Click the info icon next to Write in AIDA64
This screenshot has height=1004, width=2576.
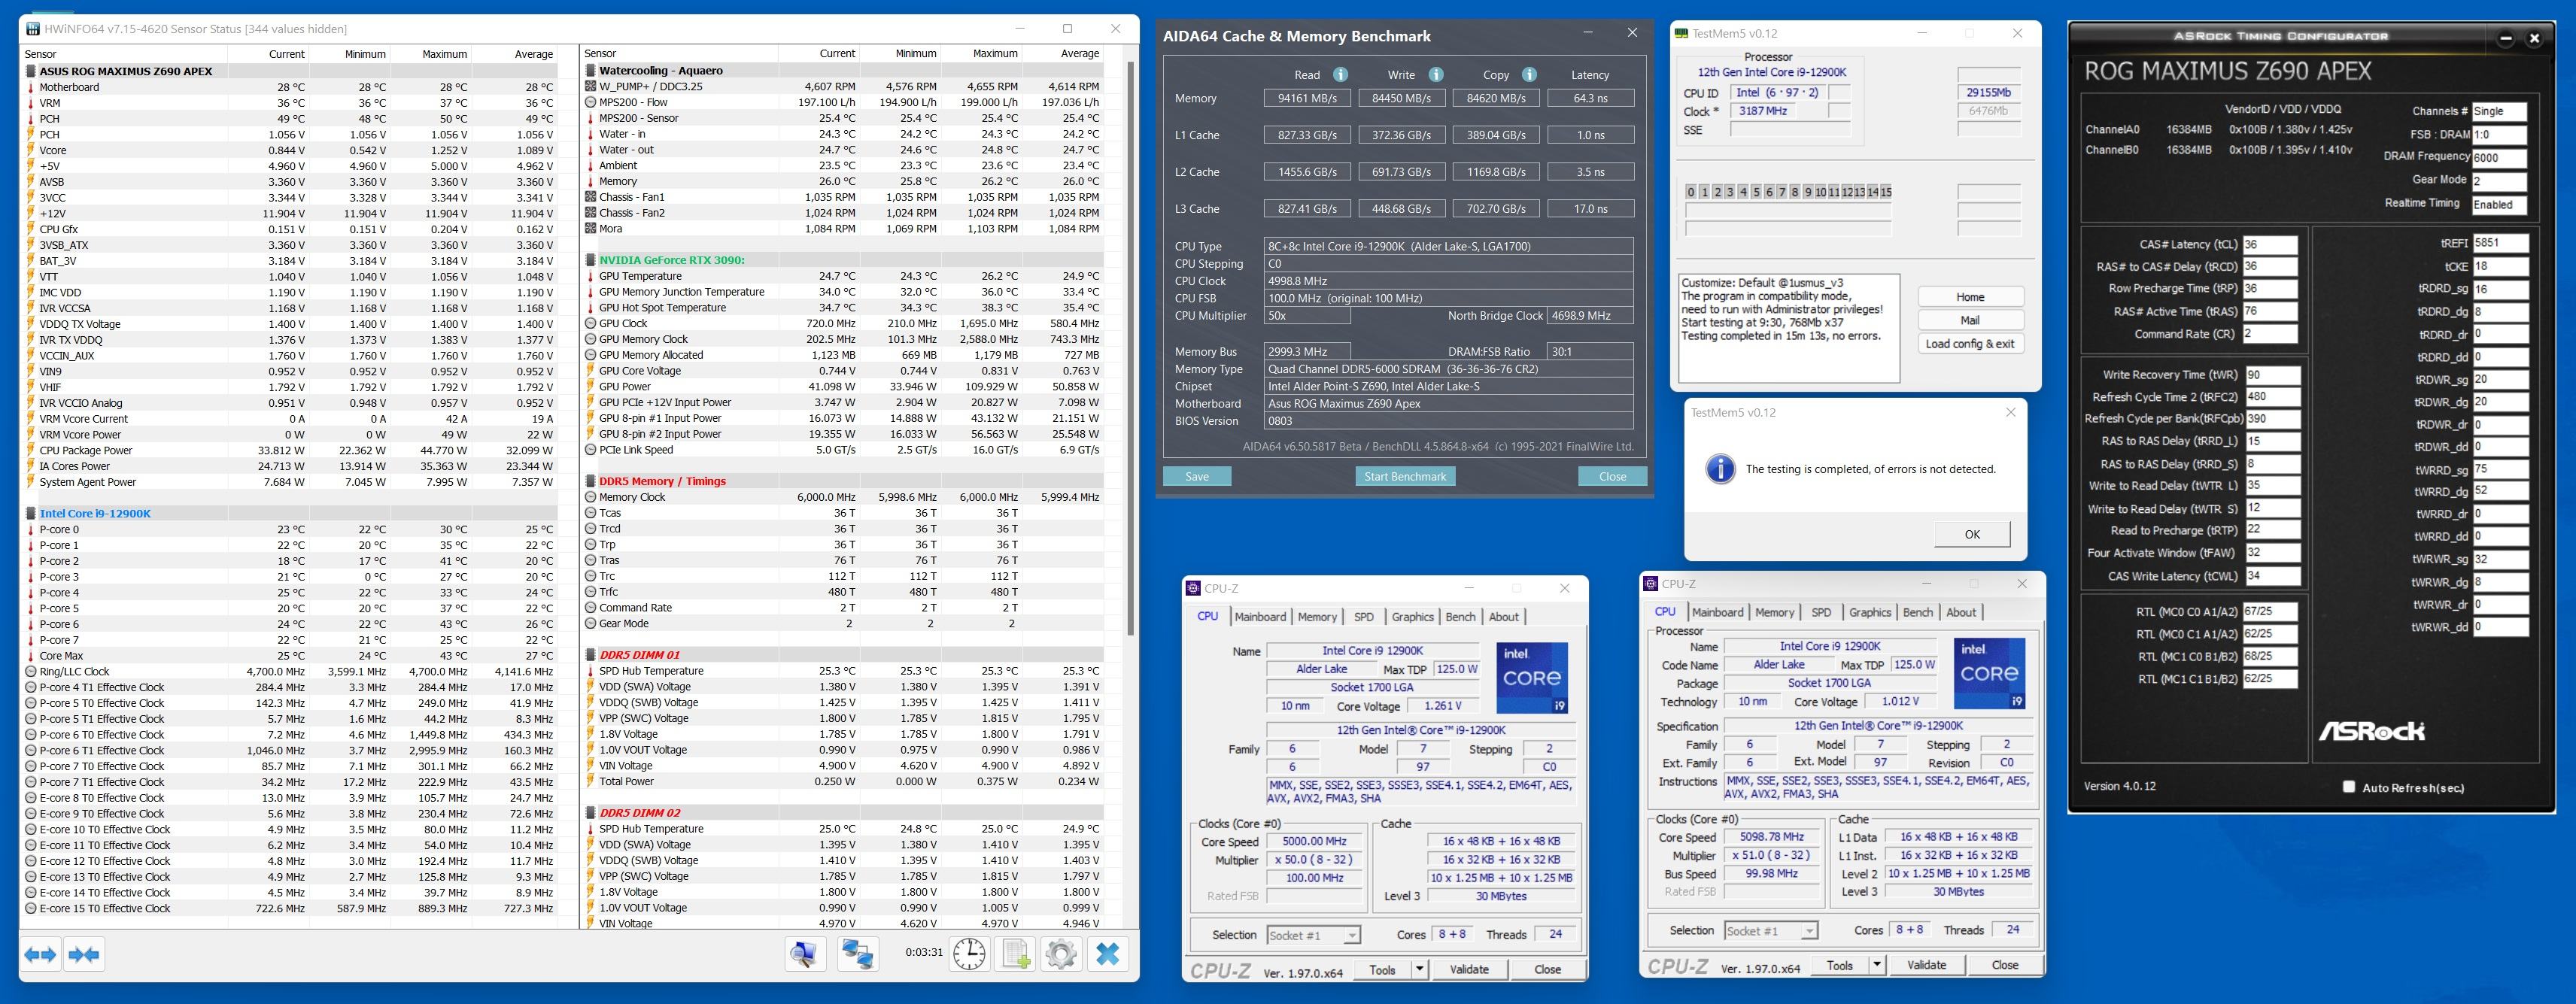coord(1435,75)
